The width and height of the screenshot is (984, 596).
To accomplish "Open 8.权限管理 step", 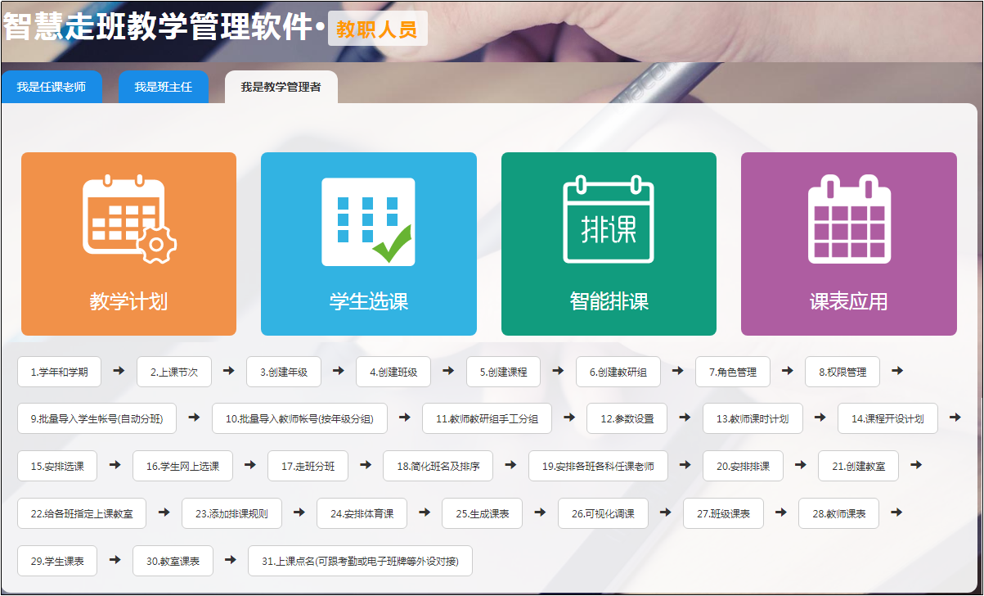I will (842, 372).
